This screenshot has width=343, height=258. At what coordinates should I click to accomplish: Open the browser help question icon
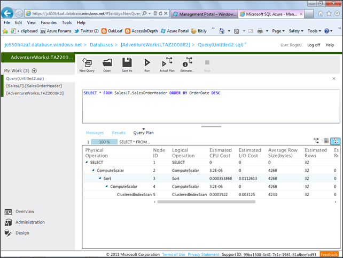point(326,31)
